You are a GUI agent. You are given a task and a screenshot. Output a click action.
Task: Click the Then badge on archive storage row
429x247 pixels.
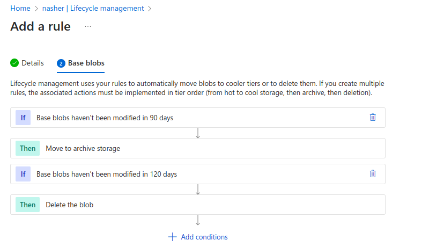click(x=27, y=148)
